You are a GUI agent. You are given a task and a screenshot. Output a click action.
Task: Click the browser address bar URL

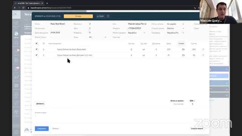pyautogui.click(x=51, y=8)
